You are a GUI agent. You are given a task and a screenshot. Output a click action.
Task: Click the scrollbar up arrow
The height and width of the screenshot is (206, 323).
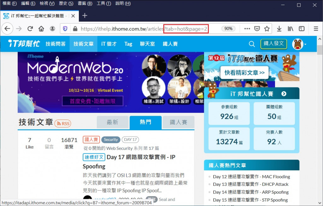[320, 39]
